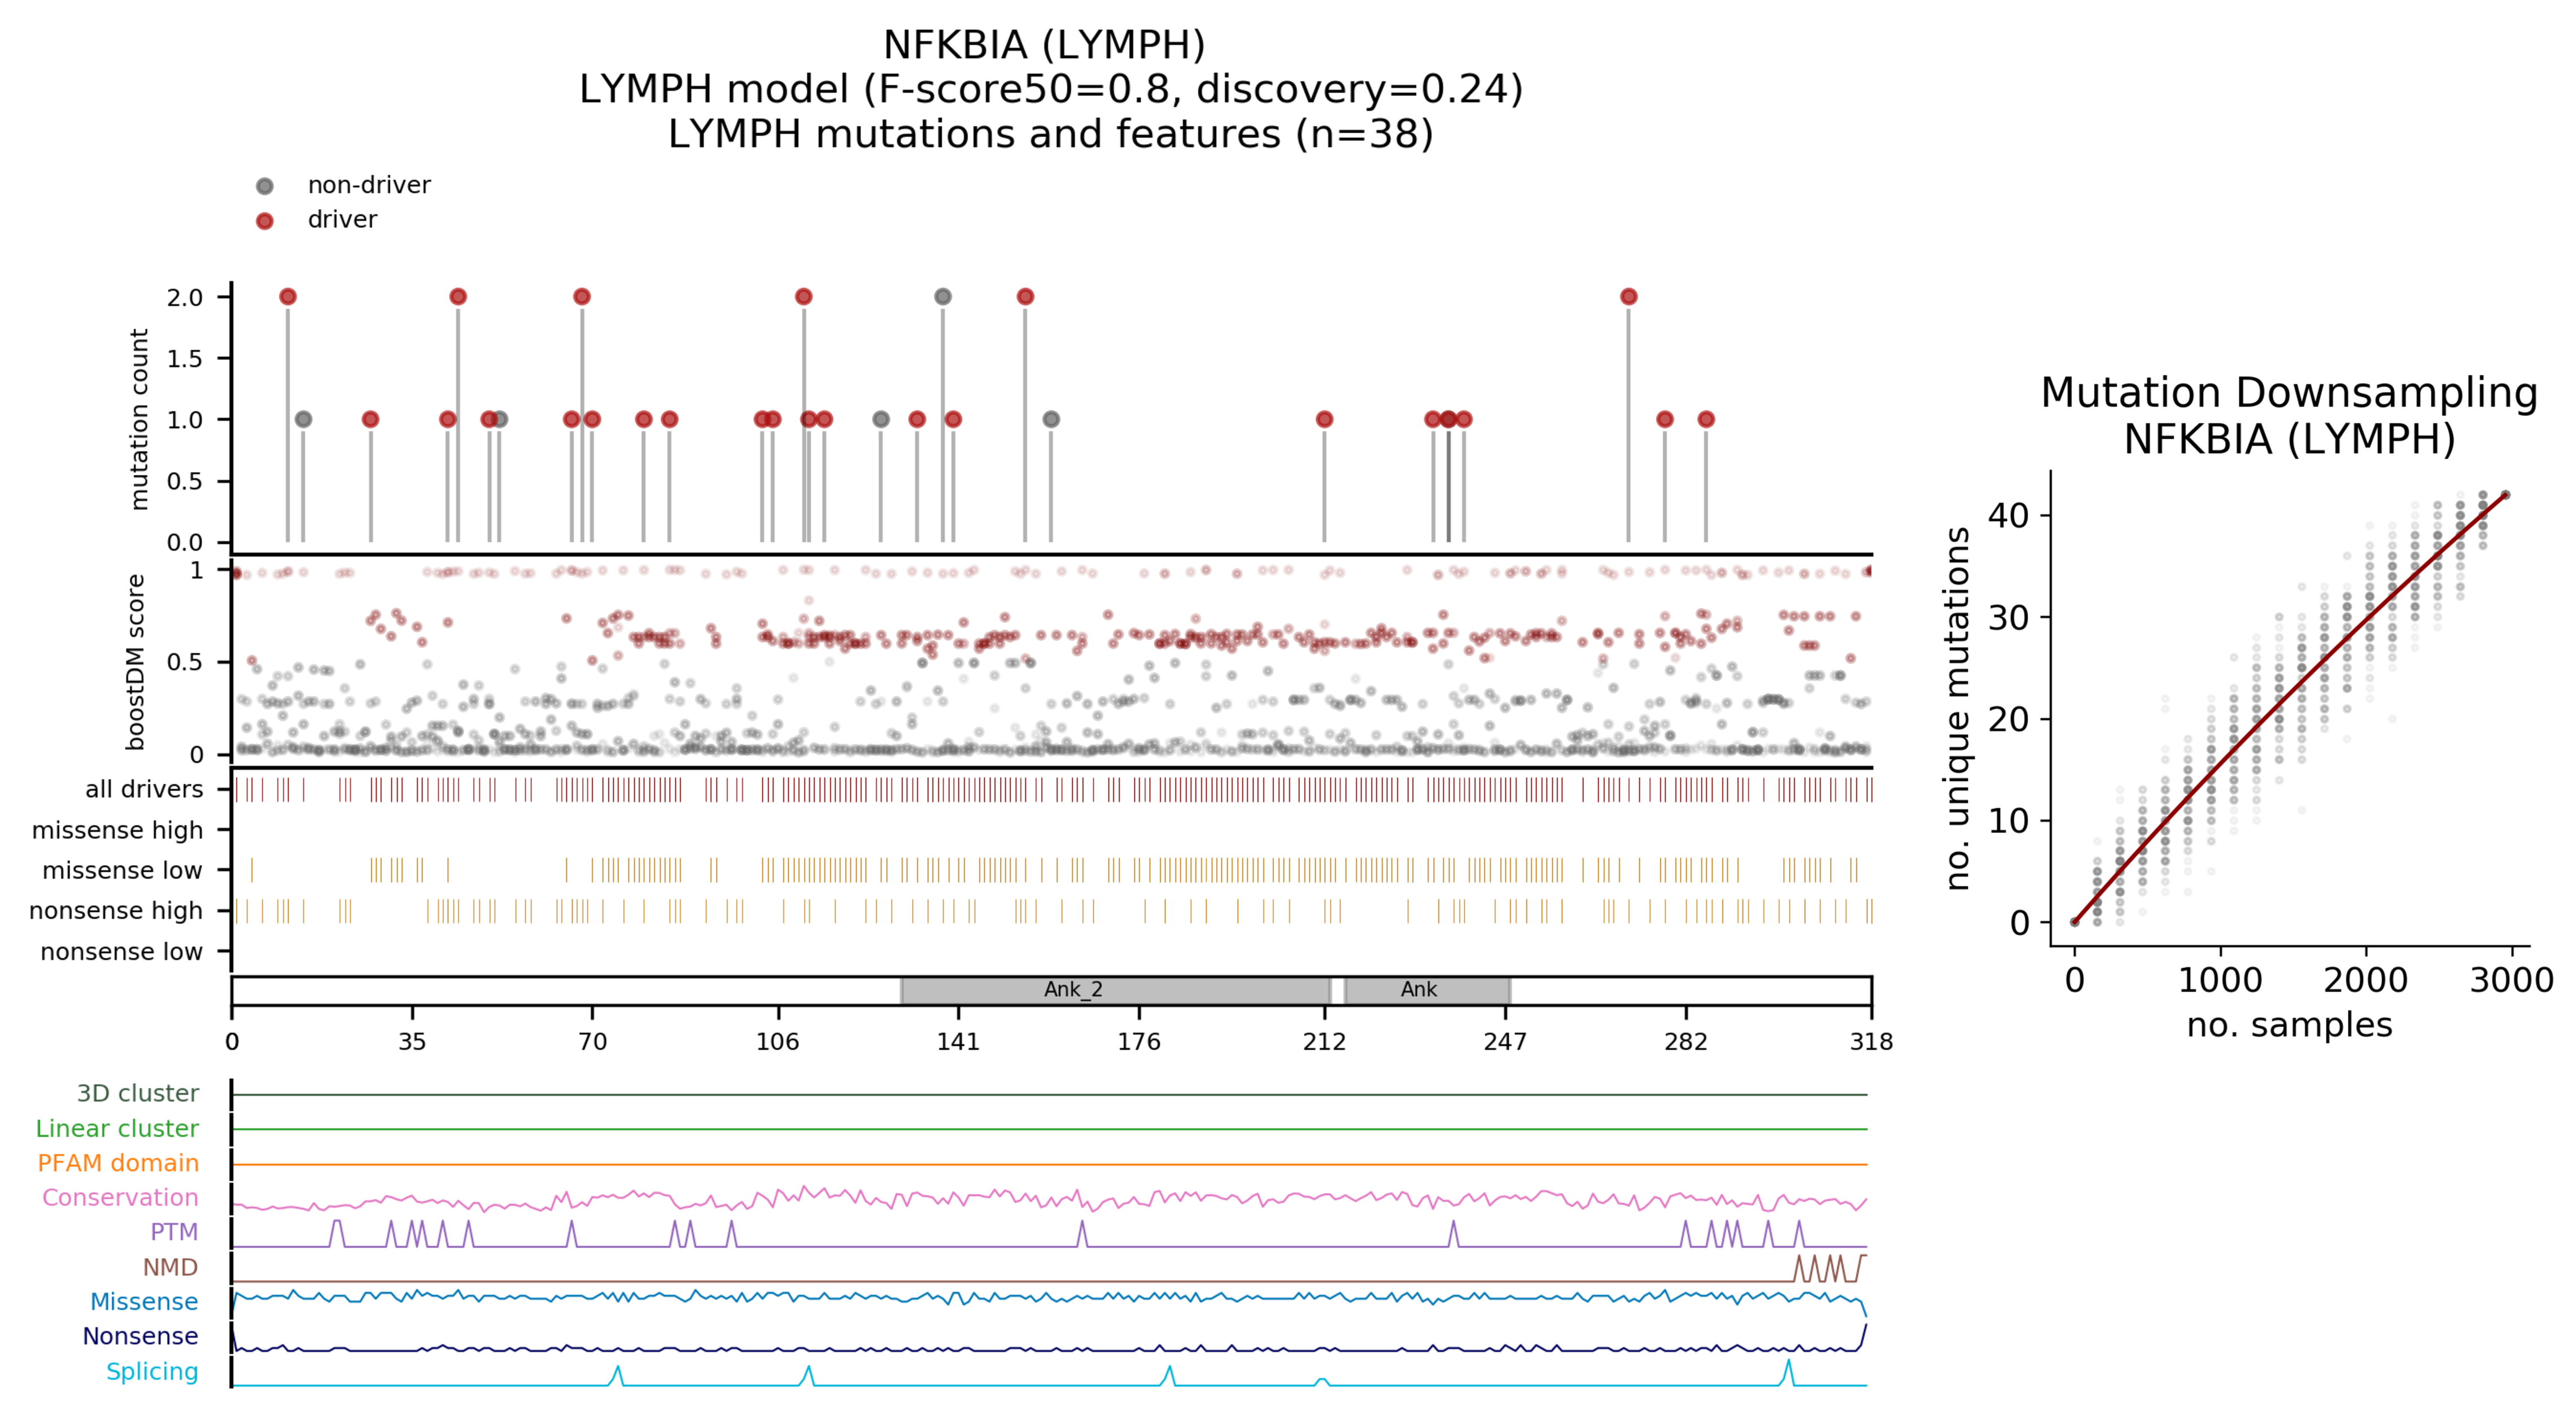The image size is (2576, 1419).
Task: Click the PTM track label
Action: coord(174,1232)
